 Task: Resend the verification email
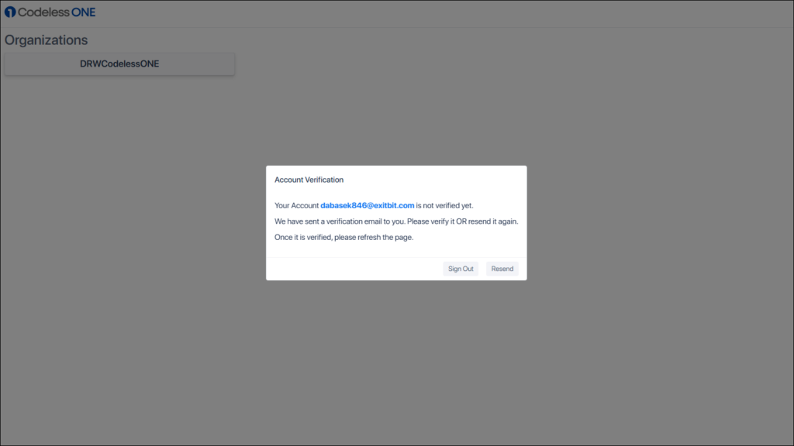coord(502,269)
